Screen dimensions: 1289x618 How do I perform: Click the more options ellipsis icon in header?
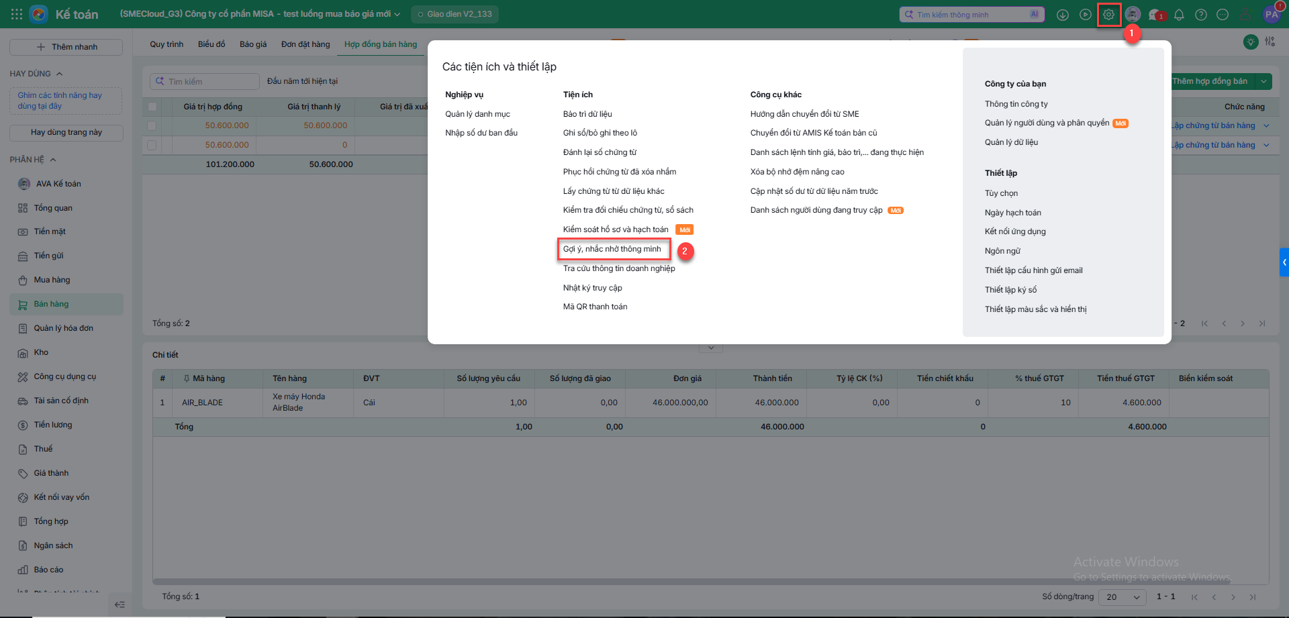tap(1223, 15)
